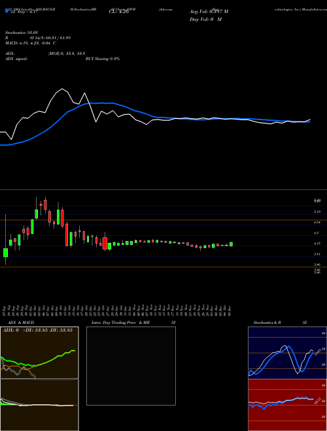Click the "Avg Vol: 0.397 M" text
327x431 pixels.
(x=209, y=12)
